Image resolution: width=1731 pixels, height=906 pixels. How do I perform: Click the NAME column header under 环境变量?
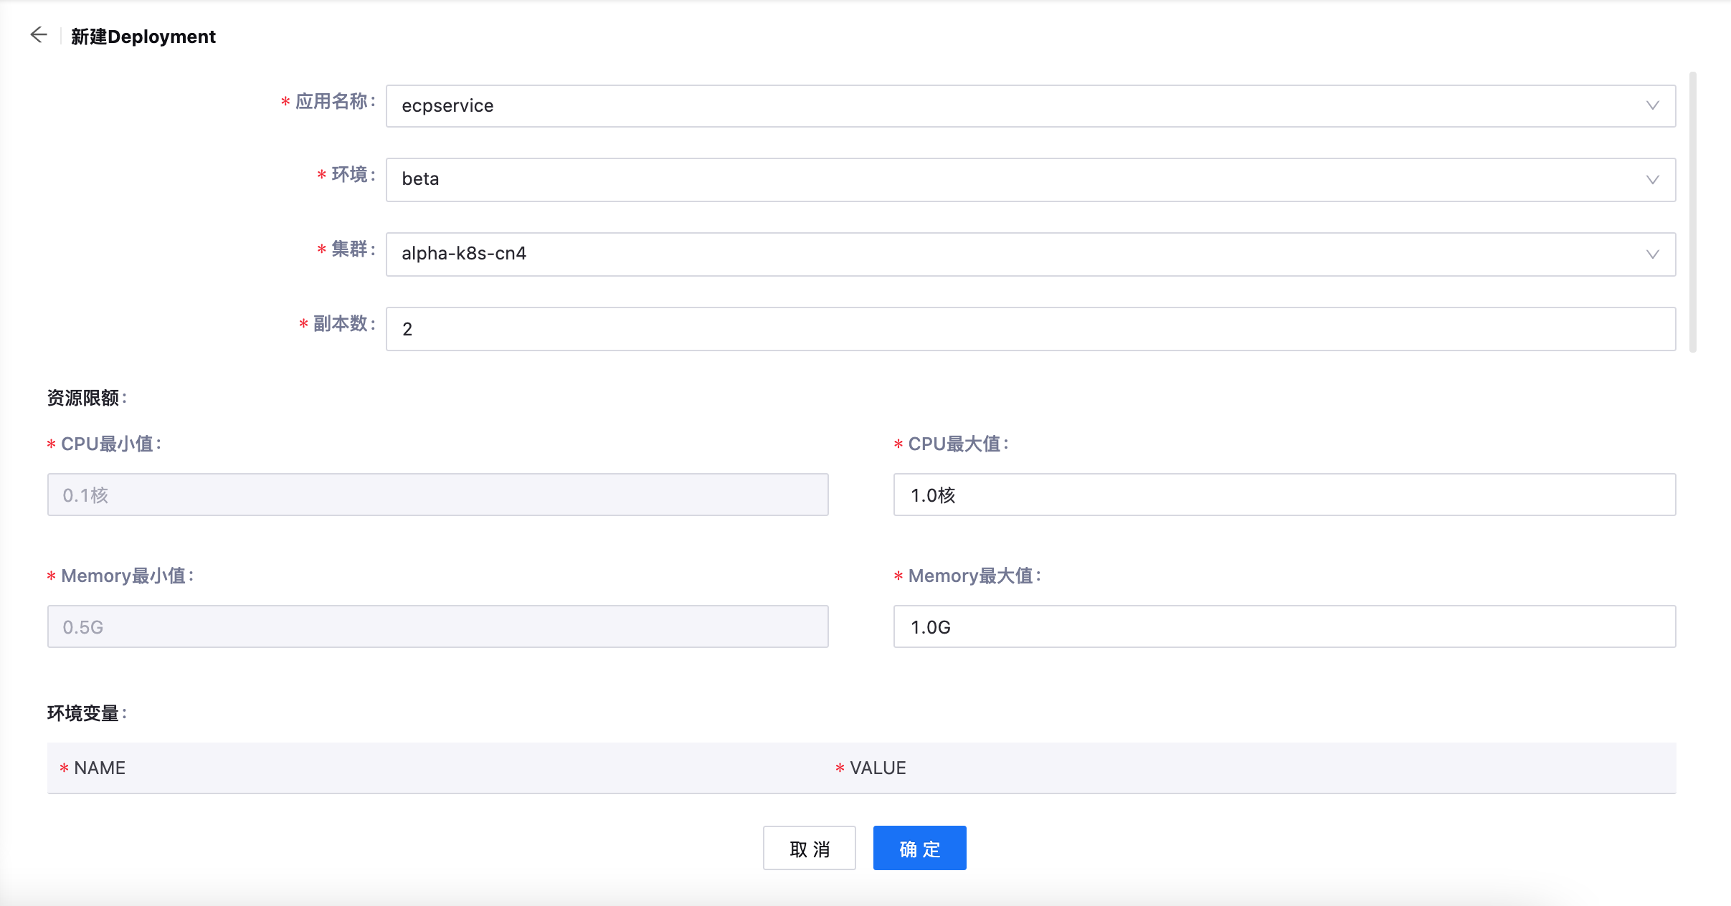click(101, 768)
